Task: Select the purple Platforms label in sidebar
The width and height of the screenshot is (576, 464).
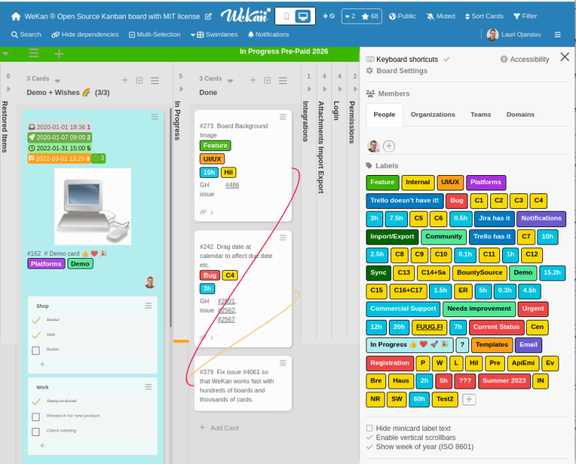Action: (x=486, y=183)
